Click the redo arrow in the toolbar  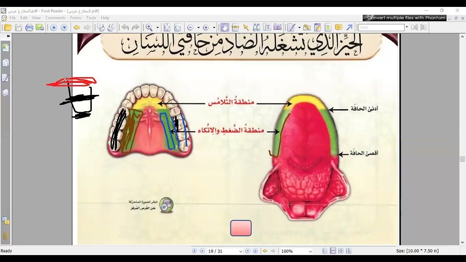pos(135,27)
